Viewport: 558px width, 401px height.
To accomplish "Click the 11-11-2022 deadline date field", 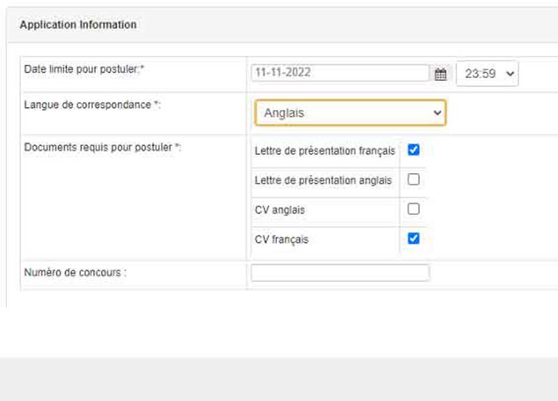I will 340,73.
